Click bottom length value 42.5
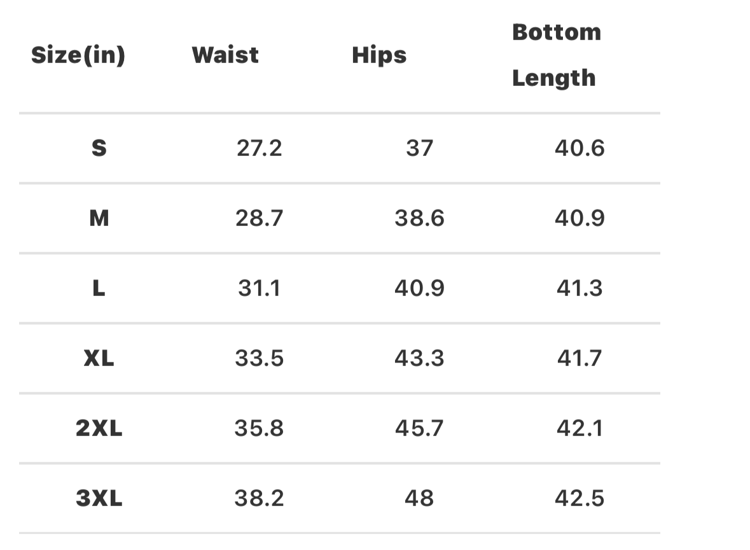The height and width of the screenshot is (550, 750). point(580,498)
